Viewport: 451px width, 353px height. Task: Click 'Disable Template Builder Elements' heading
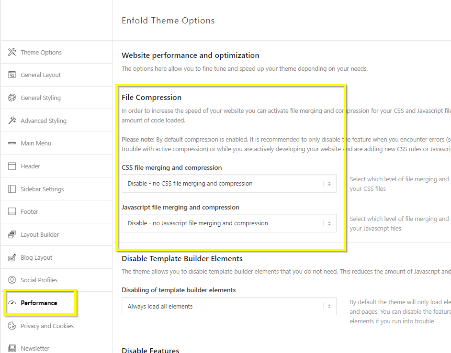tap(182, 258)
